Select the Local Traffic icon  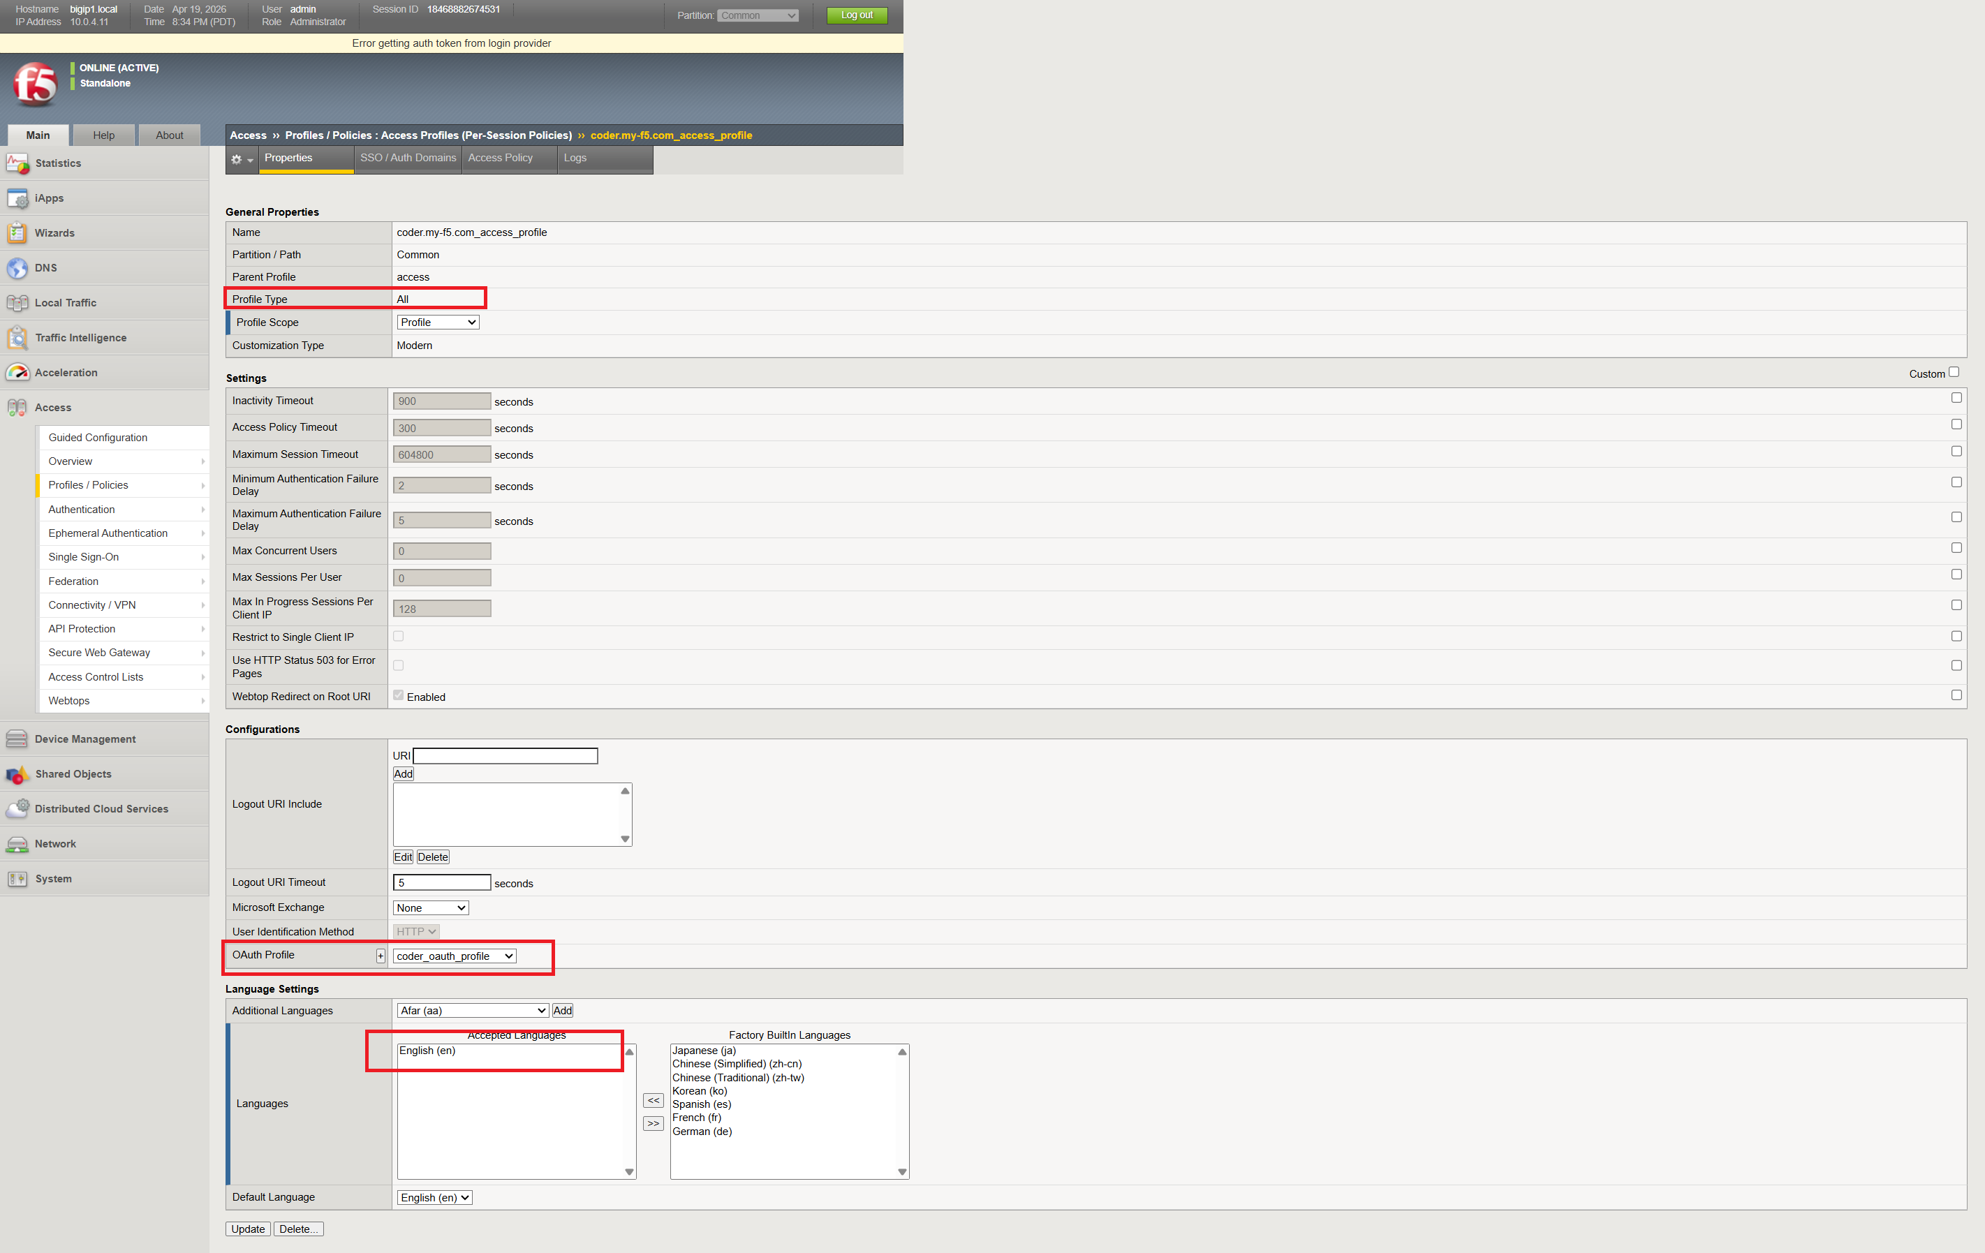(17, 304)
